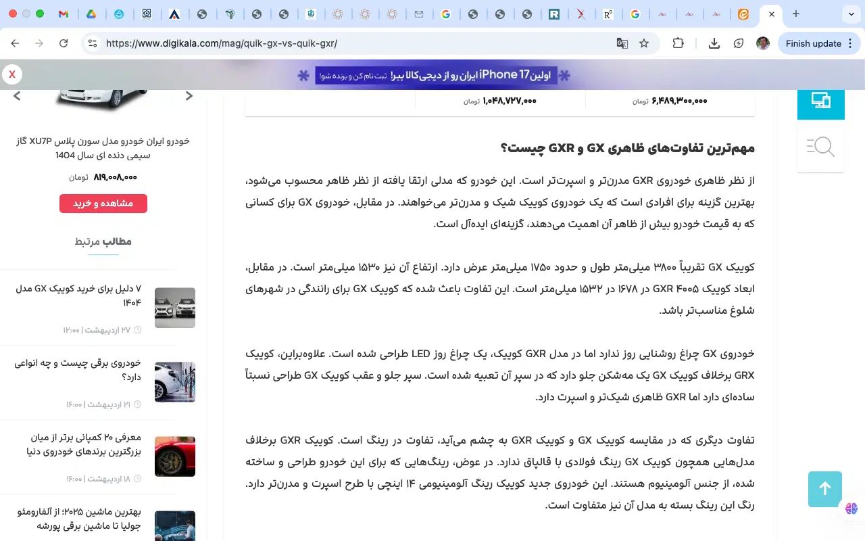The width and height of the screenshot is (865, 541).
Task: Click the Finish update button
Action: point(814,43)
